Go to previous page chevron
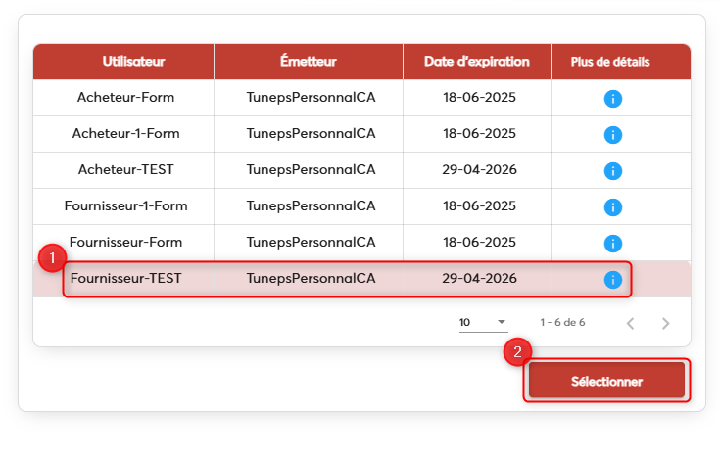The width and height of the screenshot is (720, 455). click(630, 323)
